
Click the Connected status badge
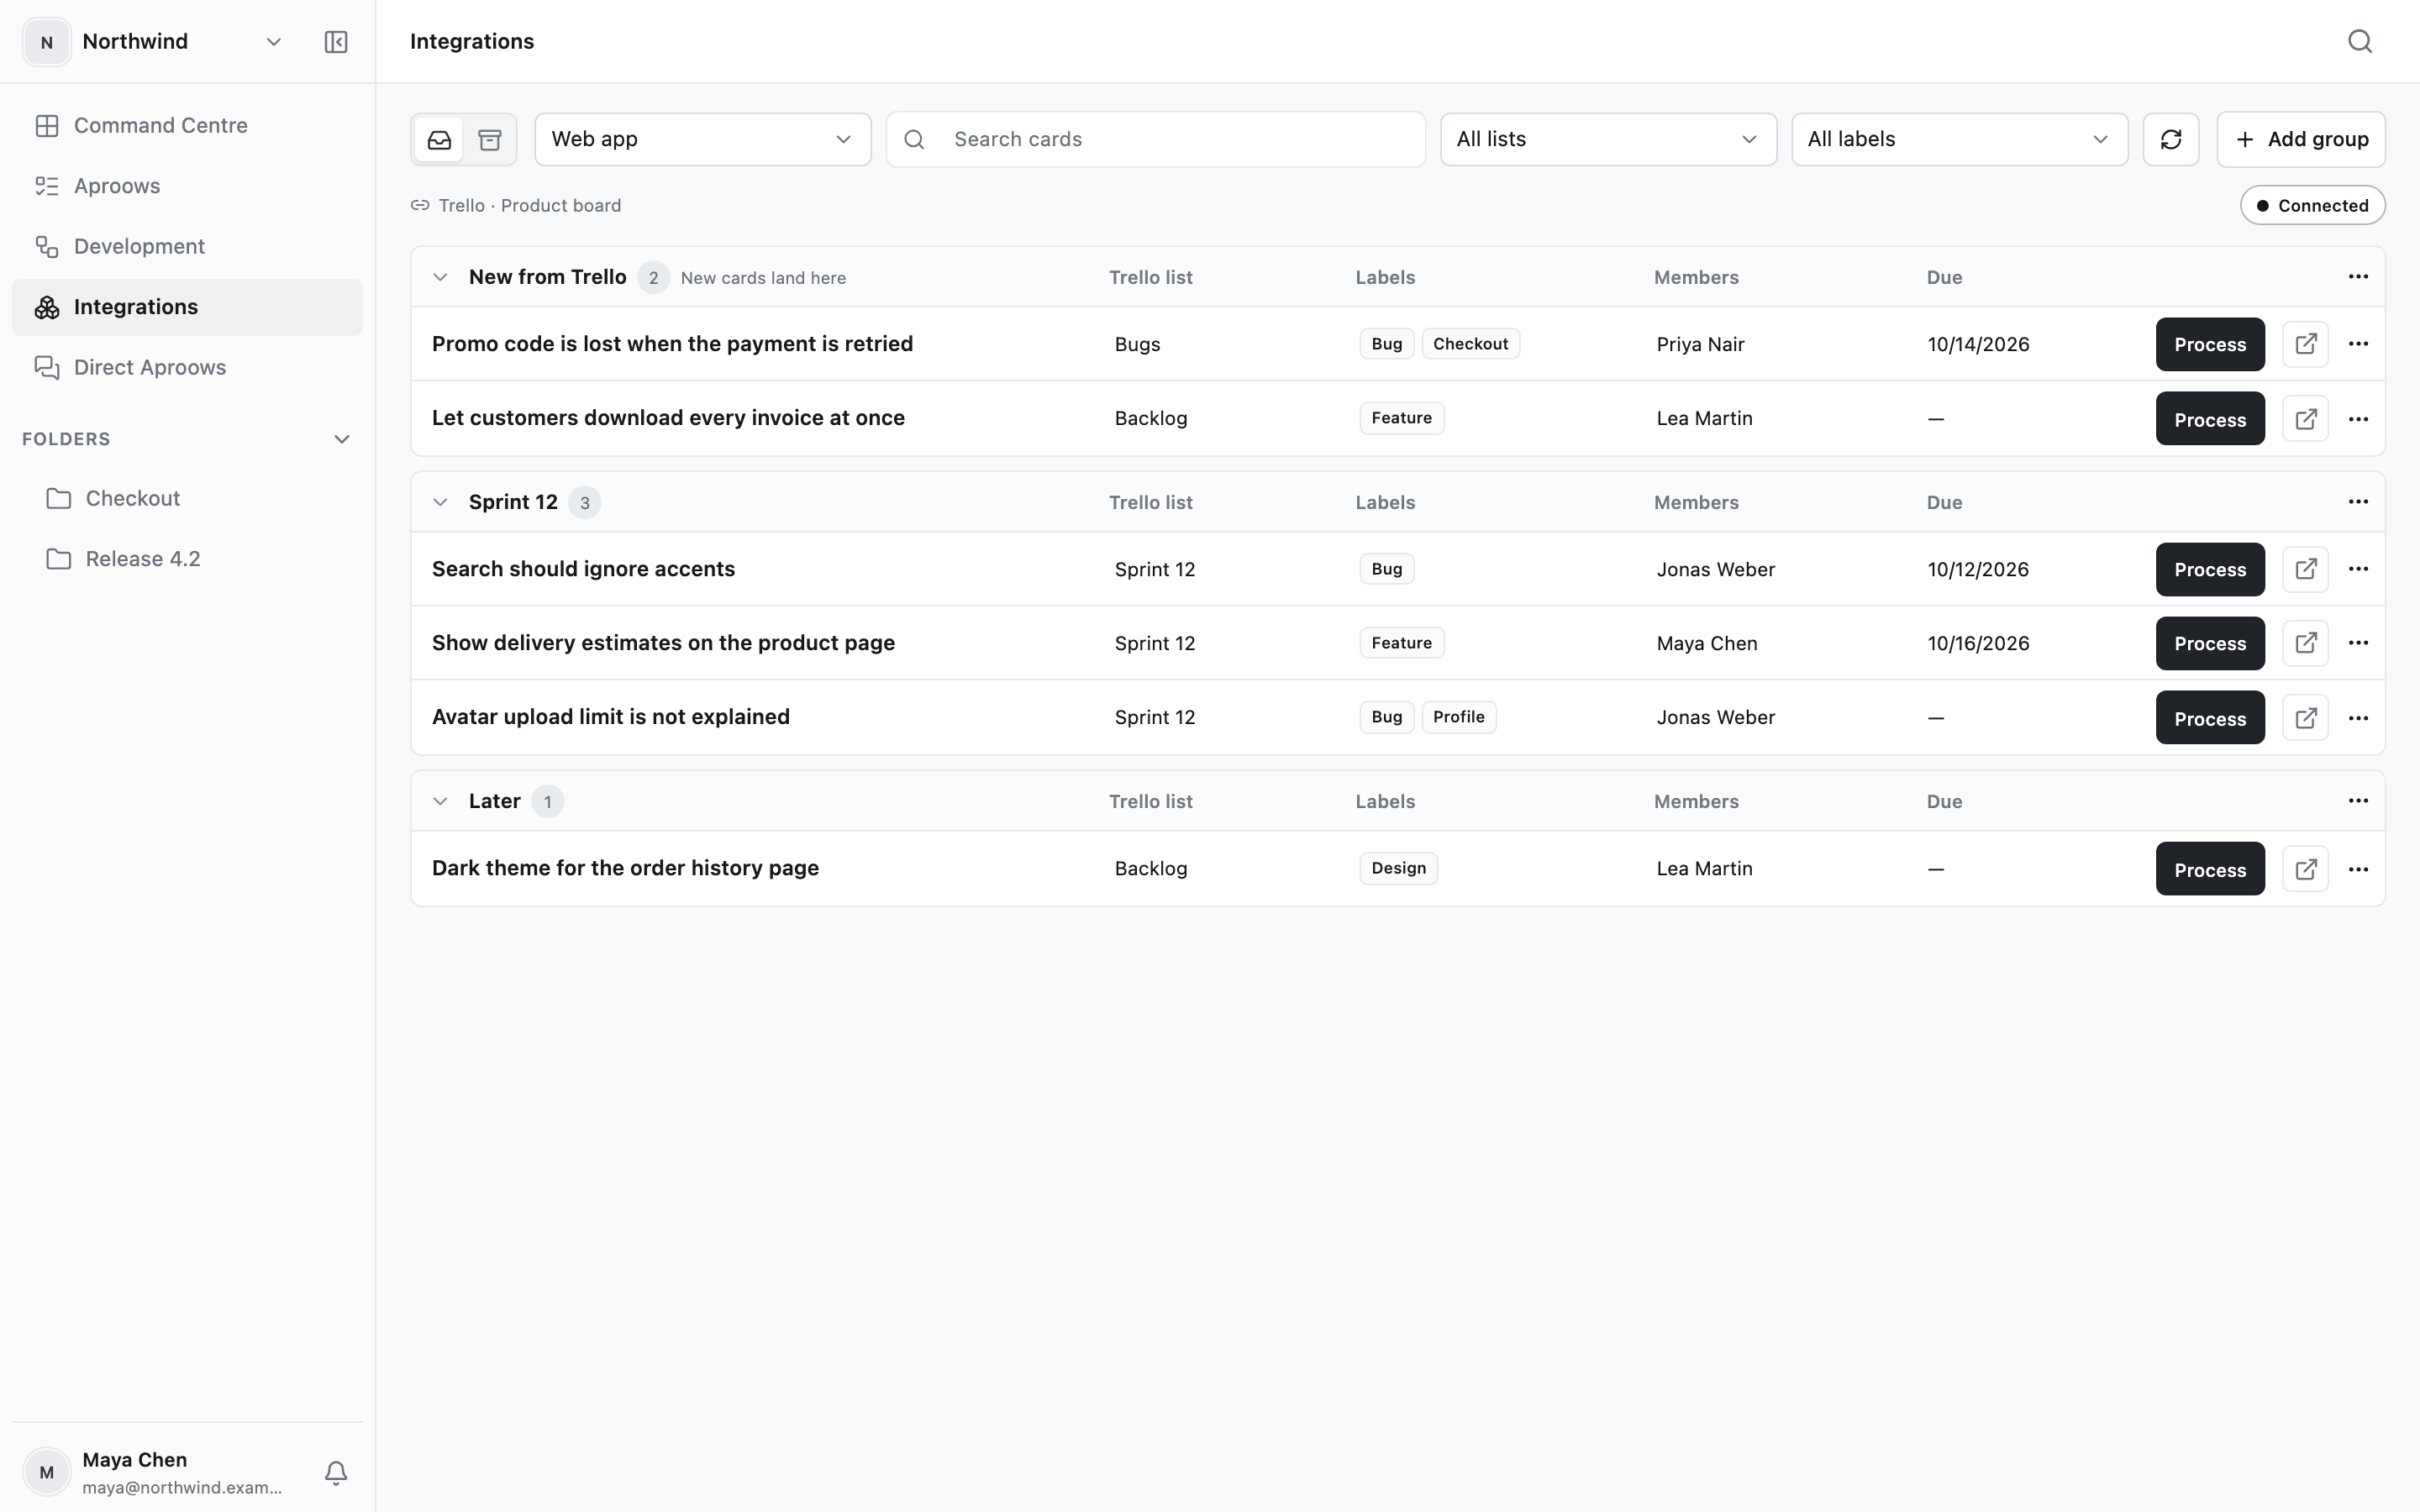click(2312, 205)
